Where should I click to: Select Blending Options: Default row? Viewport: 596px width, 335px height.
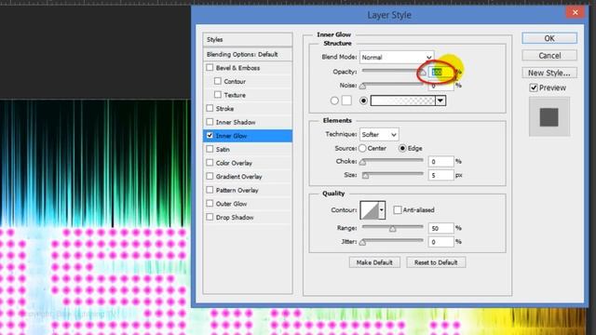(248, 54)
